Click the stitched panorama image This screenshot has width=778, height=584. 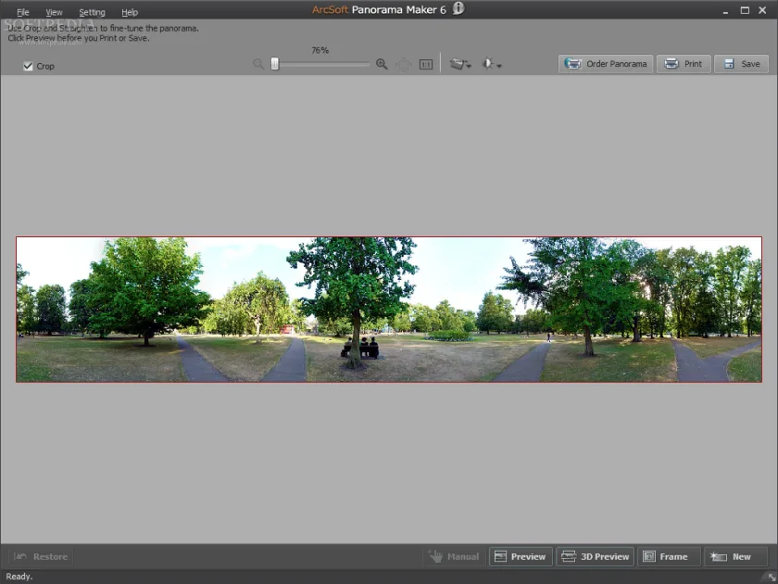click(388, 310)
